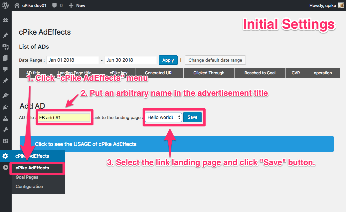The width and height of the screenshot is (346, 212).
Task: Click the user avatar beside Howdy, cpike
Action: (x=341, y=5)
